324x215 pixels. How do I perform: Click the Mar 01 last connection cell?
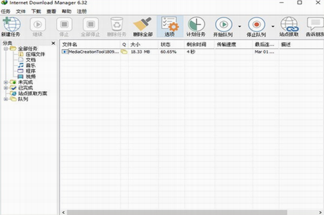(265, 52)
